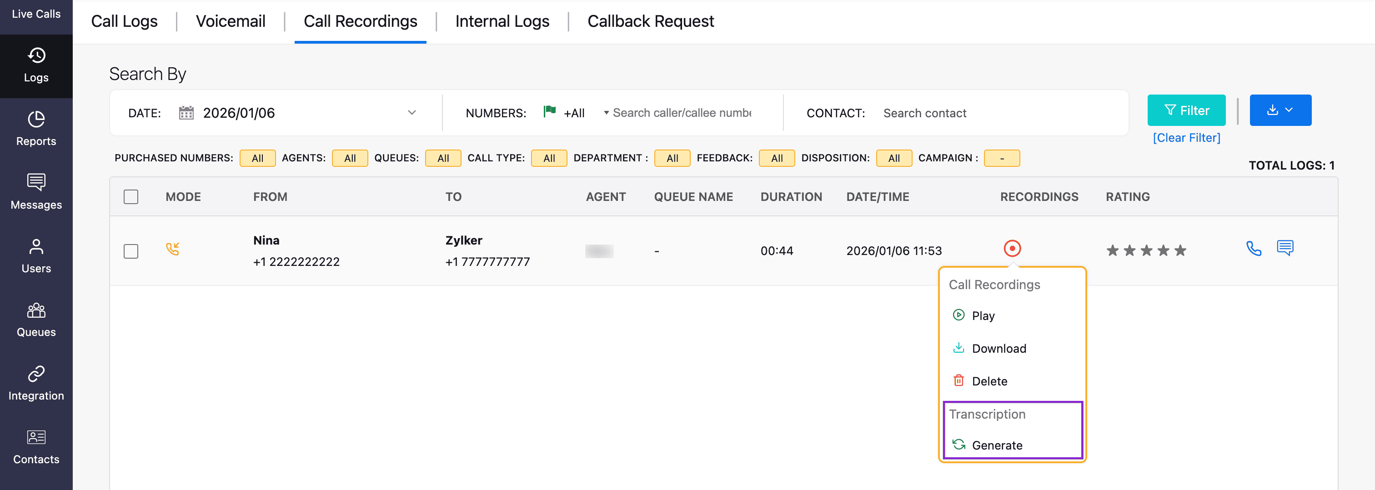
Task: Open Integration from the sidebar
Action: point(36,383)
